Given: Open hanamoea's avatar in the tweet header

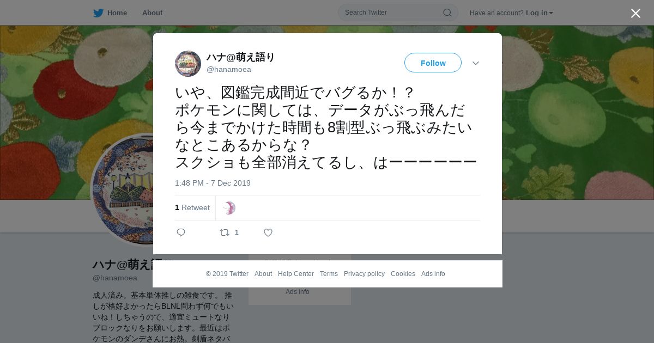Looking at the screenshot, I should 188,64.
